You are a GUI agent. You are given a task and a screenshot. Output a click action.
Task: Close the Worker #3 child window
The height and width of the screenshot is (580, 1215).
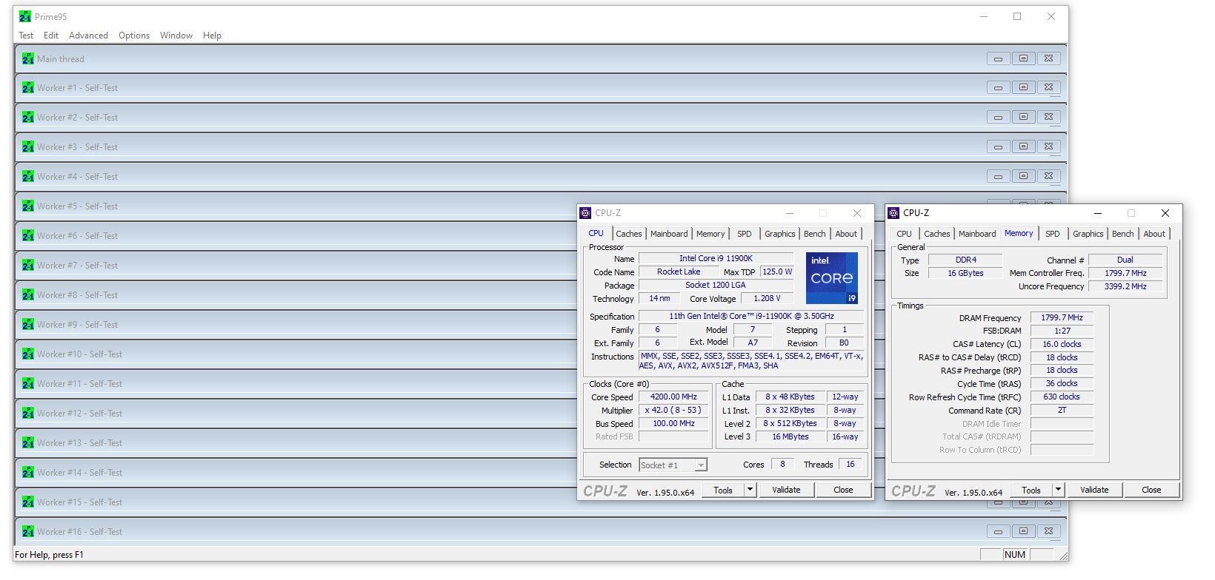(1048, 146)
